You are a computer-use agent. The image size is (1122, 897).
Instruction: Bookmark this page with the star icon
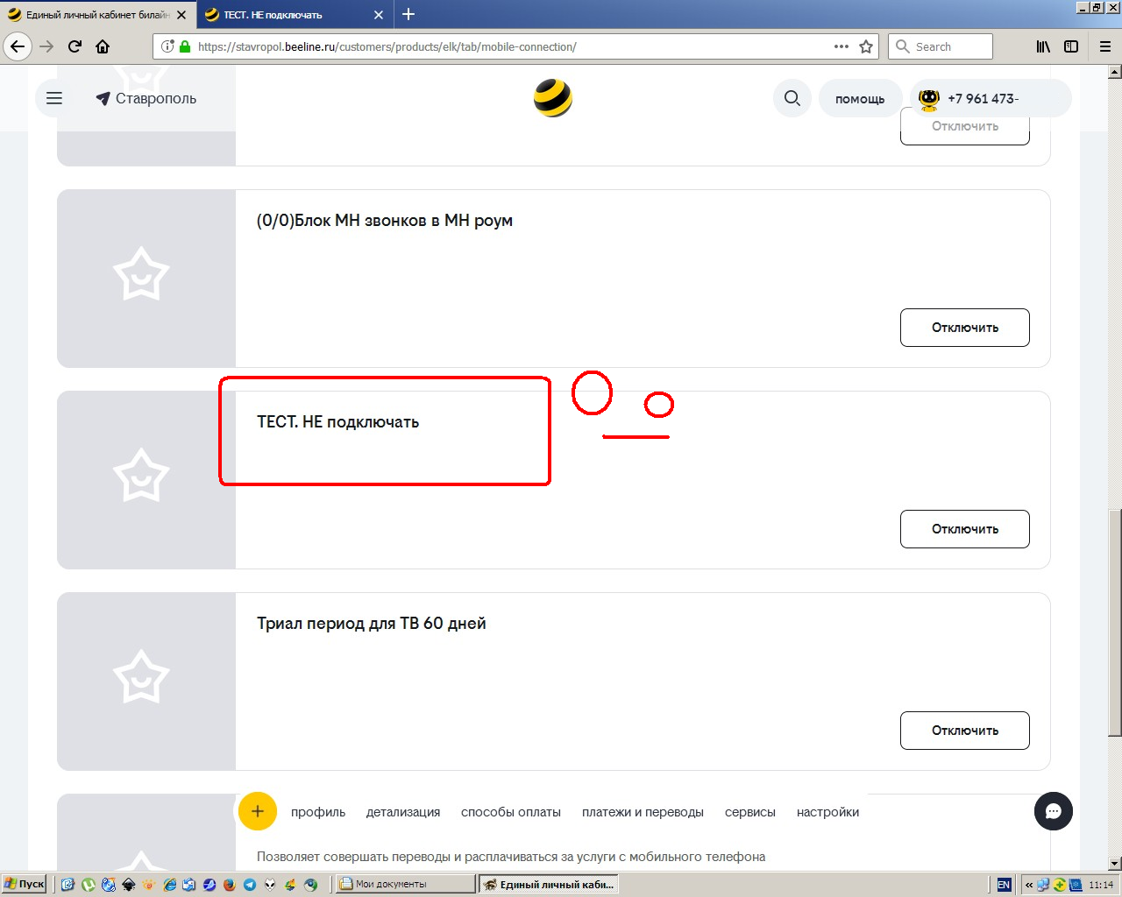866,46
